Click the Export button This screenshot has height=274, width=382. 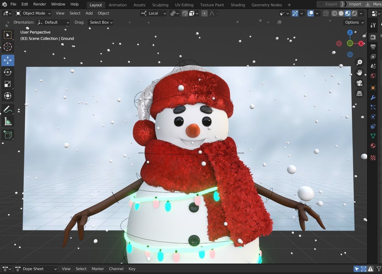tap(328, 4)
